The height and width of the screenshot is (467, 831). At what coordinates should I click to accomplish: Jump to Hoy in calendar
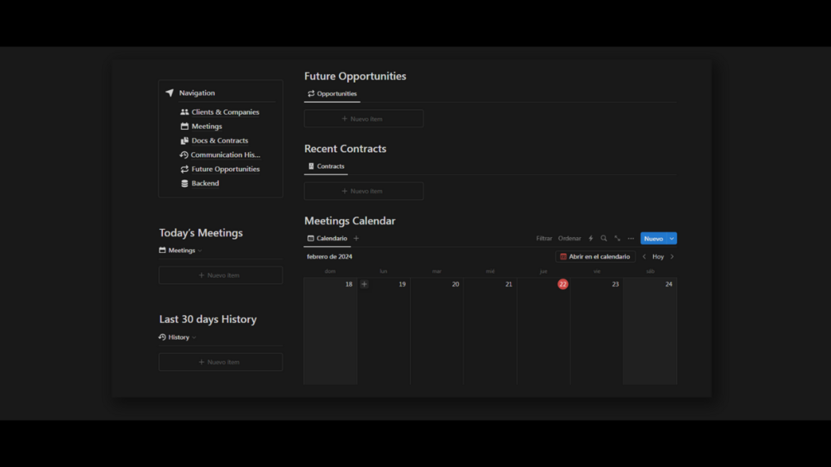657,257
